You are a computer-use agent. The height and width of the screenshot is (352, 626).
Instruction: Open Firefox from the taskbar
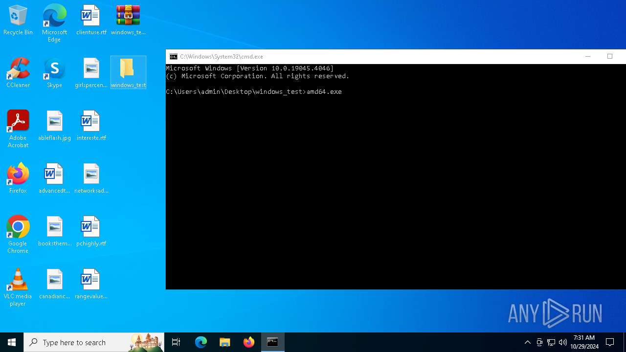pyautogui.click(x=249, y=342)
